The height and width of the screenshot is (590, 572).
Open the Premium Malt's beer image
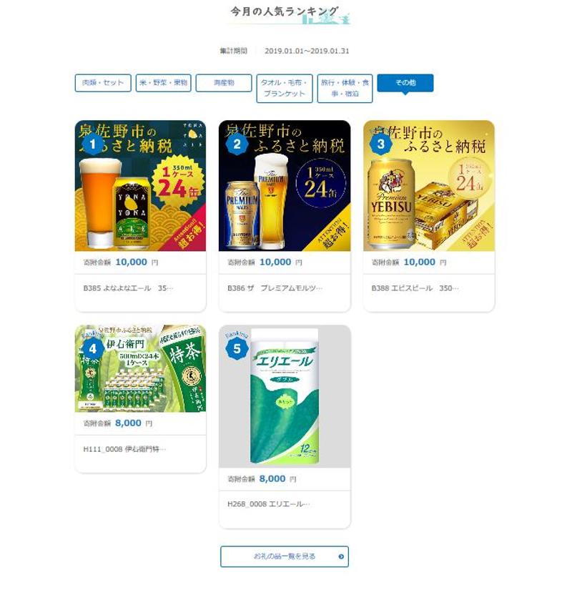[285, 185]
